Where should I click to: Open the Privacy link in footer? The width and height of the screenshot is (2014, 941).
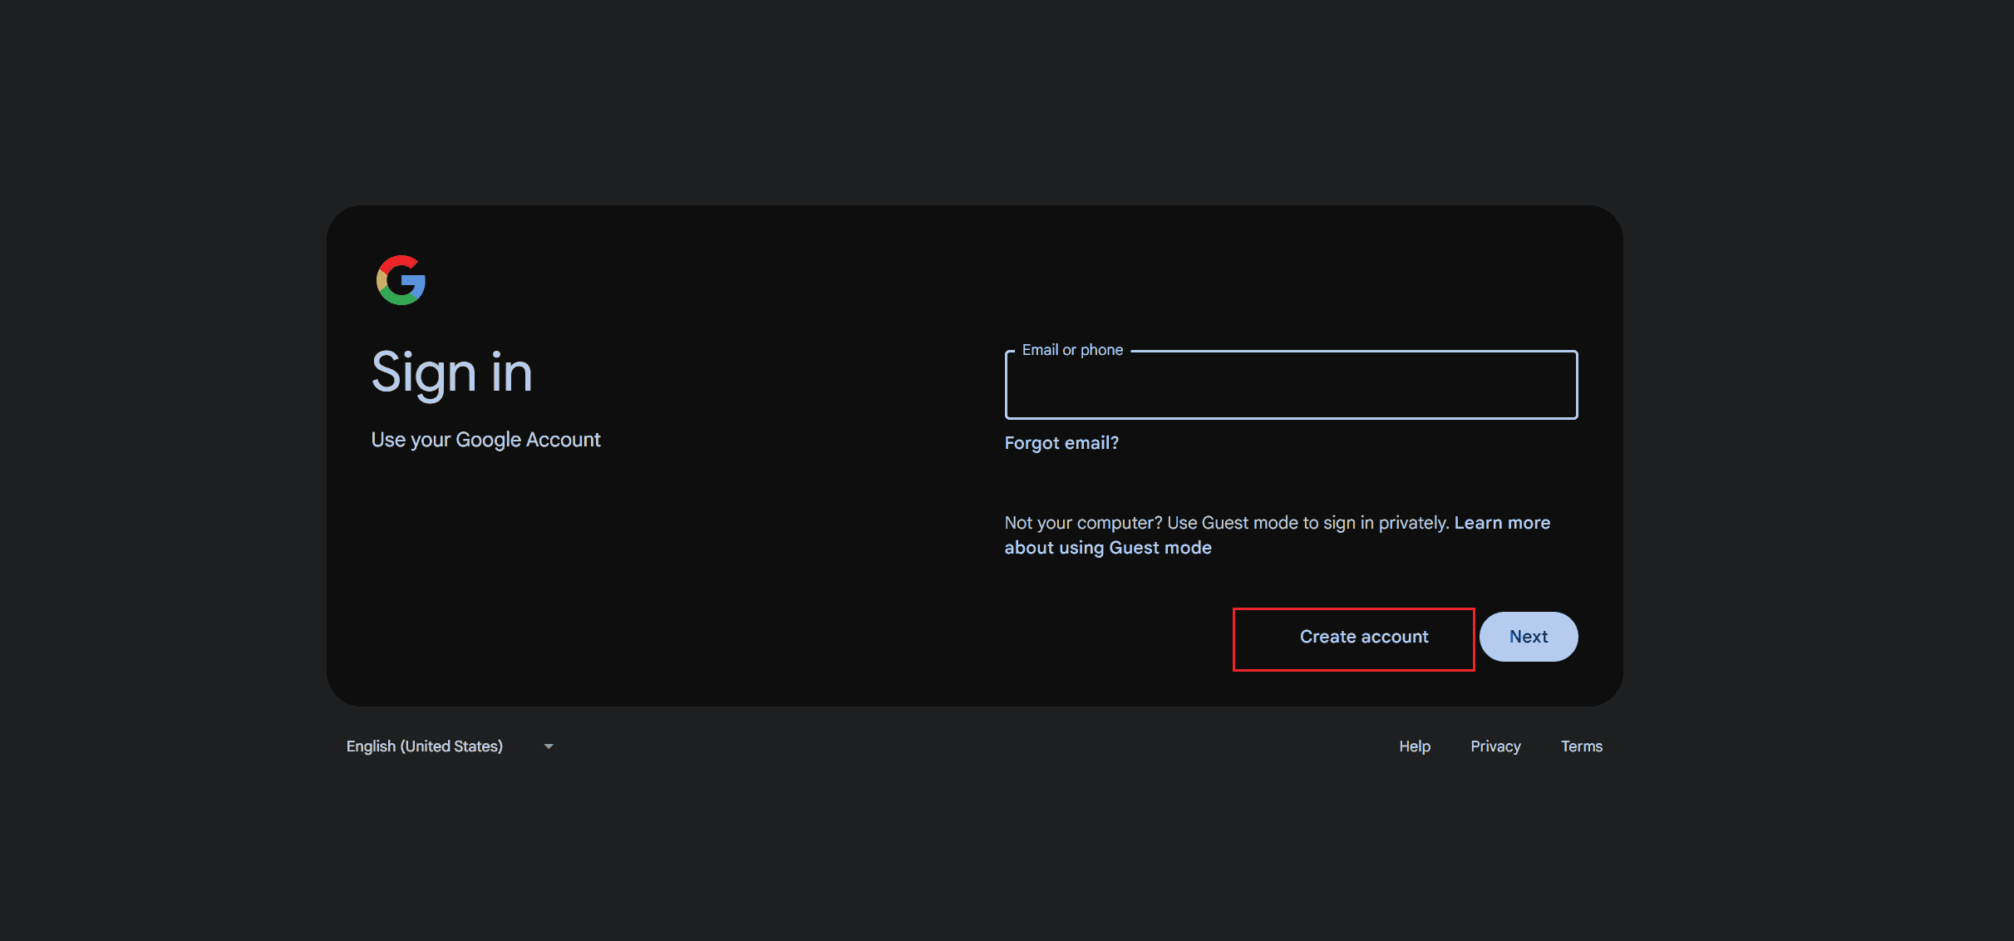(x=1494, y=746)
